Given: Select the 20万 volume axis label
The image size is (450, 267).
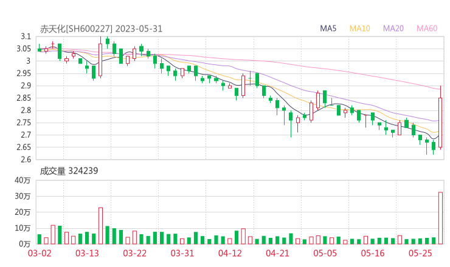Looking at the screenshot, I should [x=22, y=212].
